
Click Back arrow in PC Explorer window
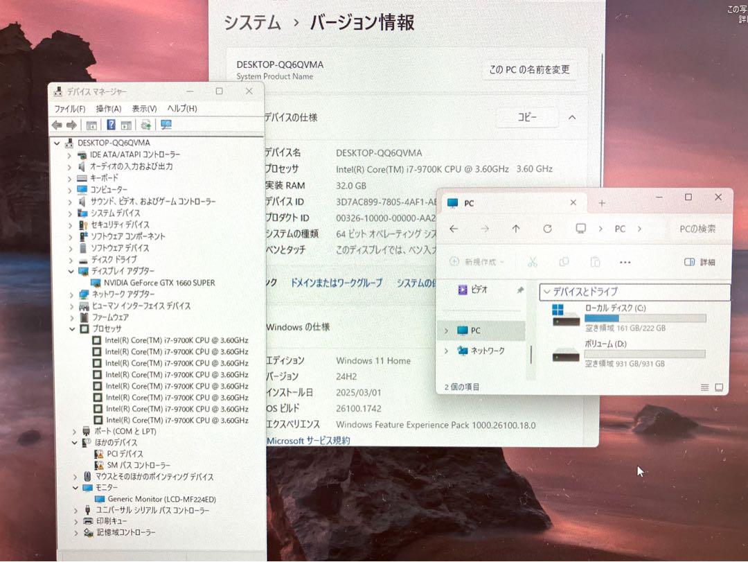[x=454, y=229]
